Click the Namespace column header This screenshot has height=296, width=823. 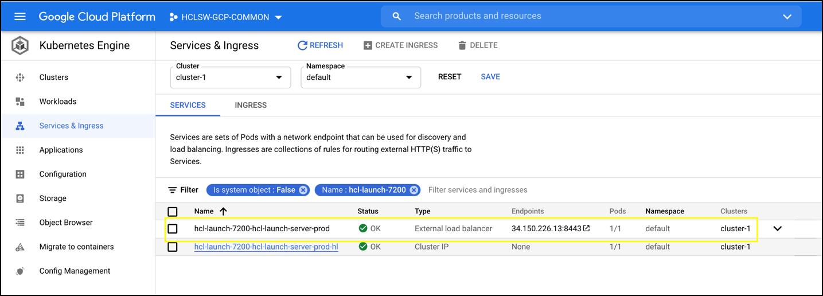[x=665, y=211]
